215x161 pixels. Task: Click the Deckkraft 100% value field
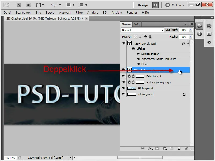[x=184, y=30]
